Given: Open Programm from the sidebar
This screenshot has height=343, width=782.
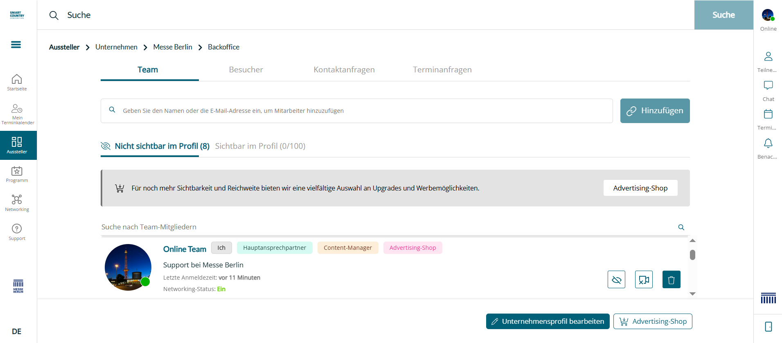Looking at the screenshot, I should pos(17,175).
